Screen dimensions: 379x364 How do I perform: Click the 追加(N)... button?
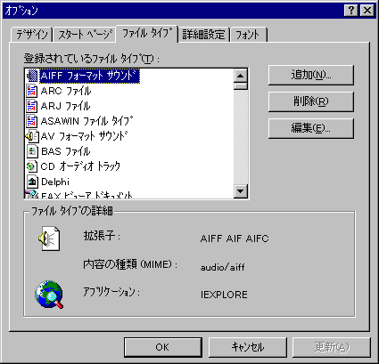click(311, 75)
